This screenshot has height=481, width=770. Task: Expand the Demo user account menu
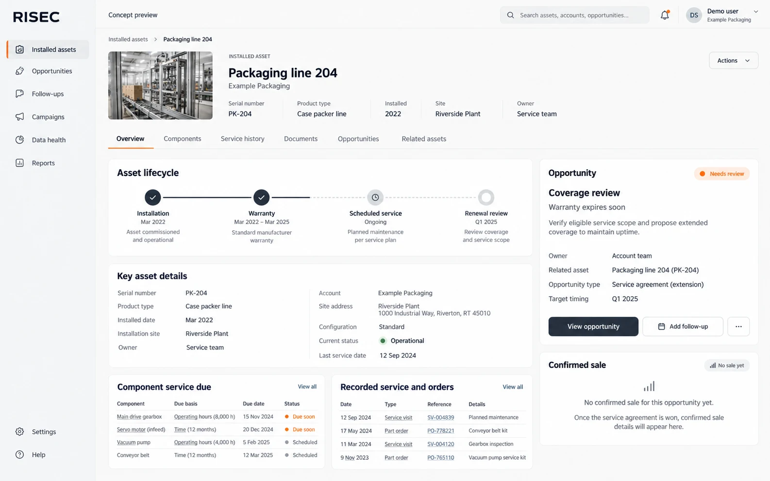click(x=755, y=12)
